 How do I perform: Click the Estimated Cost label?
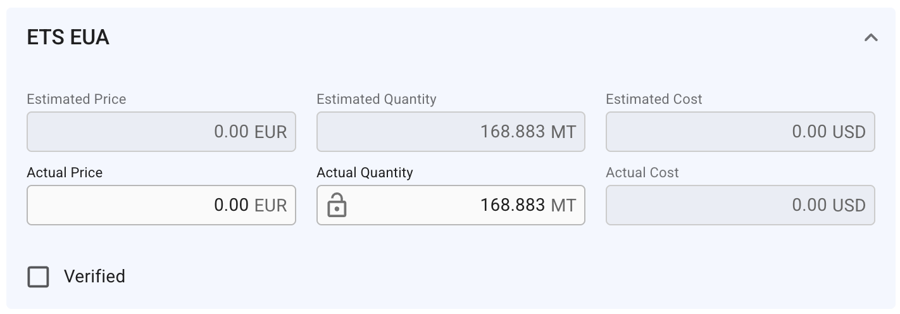pos(654,99)
